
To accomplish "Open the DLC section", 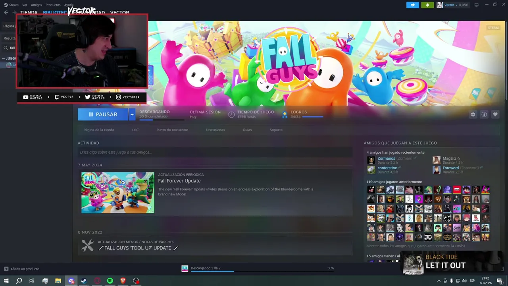I will click(x=135, y=130).
